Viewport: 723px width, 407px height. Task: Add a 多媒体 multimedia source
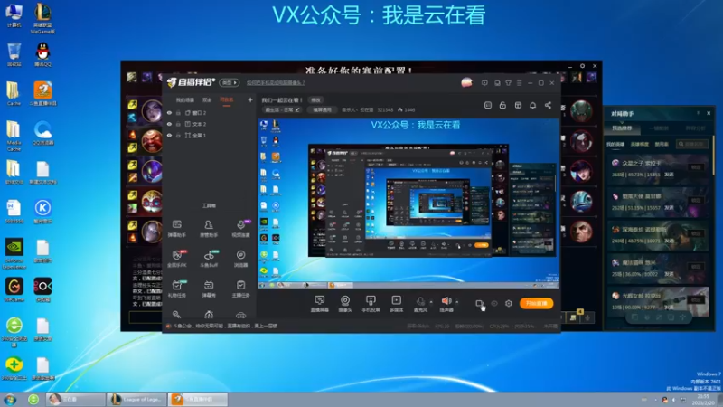(x=397, y=304)
